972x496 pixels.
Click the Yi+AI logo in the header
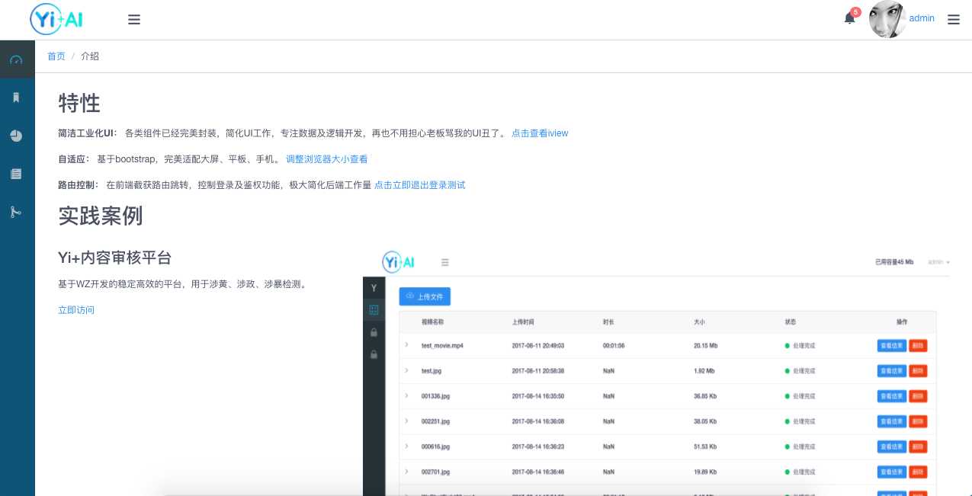56,19
